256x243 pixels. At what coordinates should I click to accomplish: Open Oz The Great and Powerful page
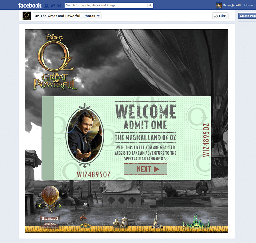click(x=57, y=16)
